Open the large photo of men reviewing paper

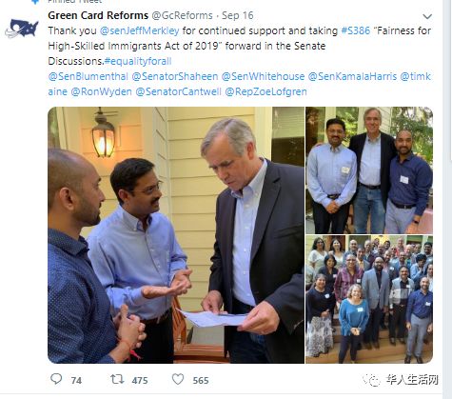pos(176,235)
